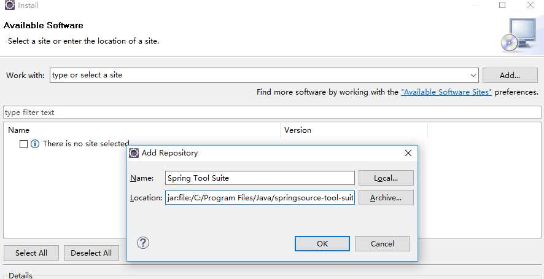544x279 pixels.
Task: Close the Install window
Action: [x=530, y=5]
